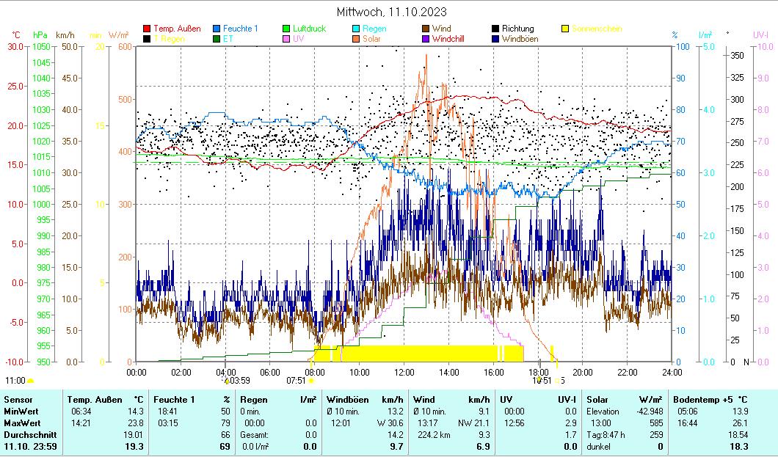Click the 03:59 marker below the time axis
Viewport: 778px width, 457px height.
pyautogui.click(x=239, y=380)
